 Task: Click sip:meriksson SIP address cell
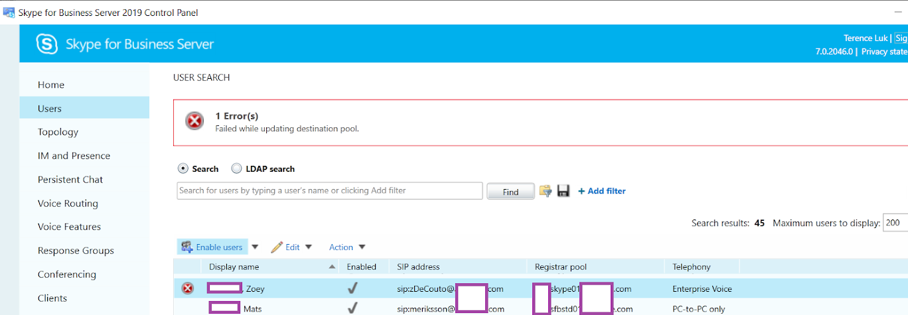coord(450,309)
